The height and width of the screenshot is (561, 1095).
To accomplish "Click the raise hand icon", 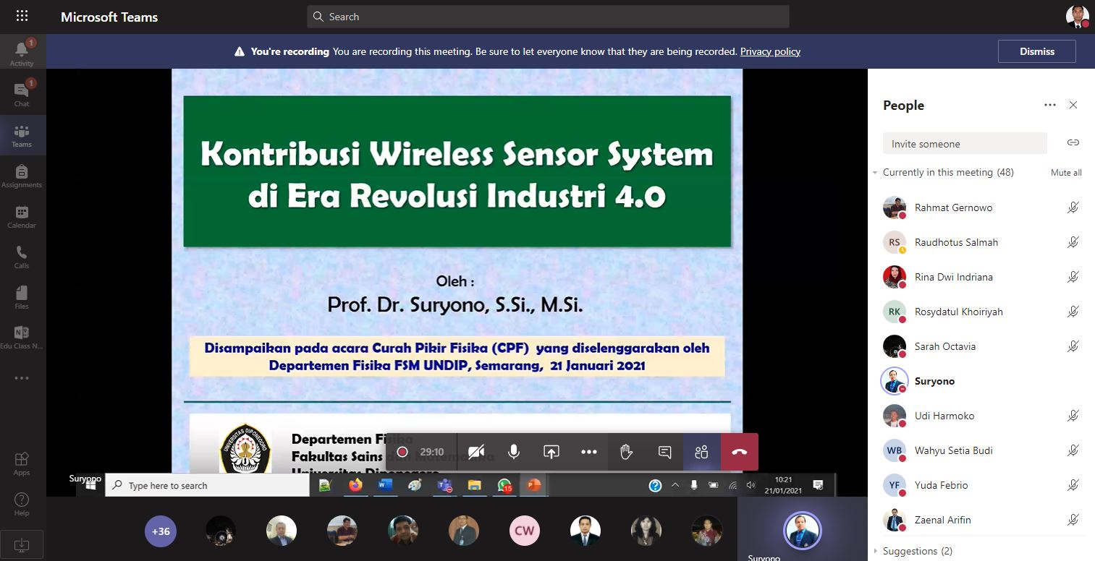I will coord(627,452).
